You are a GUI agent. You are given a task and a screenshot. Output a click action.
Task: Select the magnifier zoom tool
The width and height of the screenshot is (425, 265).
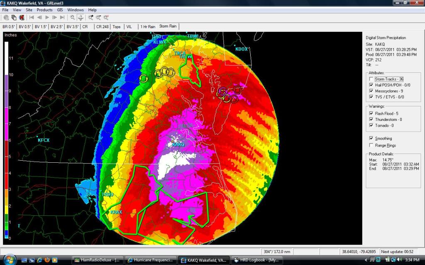click(x=73, y=17)
